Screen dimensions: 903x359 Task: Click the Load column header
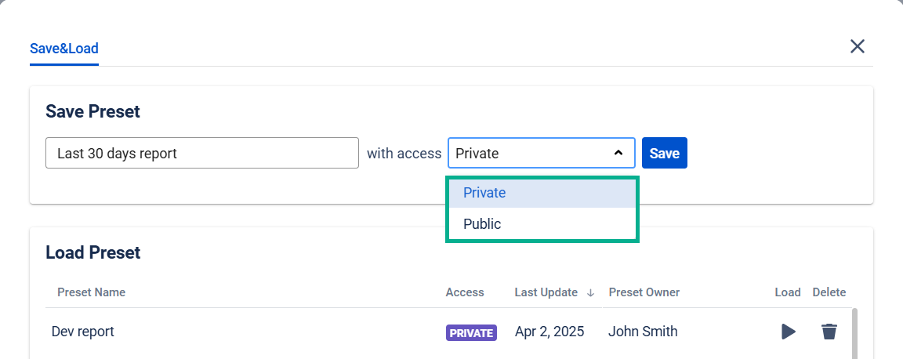point(788,292)
